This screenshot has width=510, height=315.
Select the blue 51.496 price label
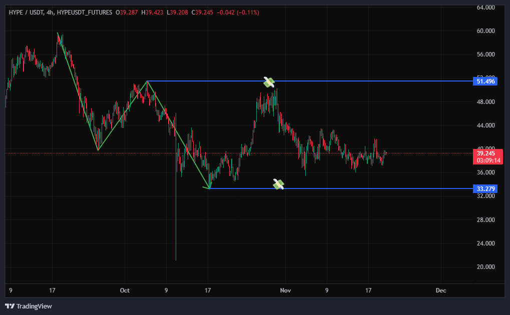point(484,81)
